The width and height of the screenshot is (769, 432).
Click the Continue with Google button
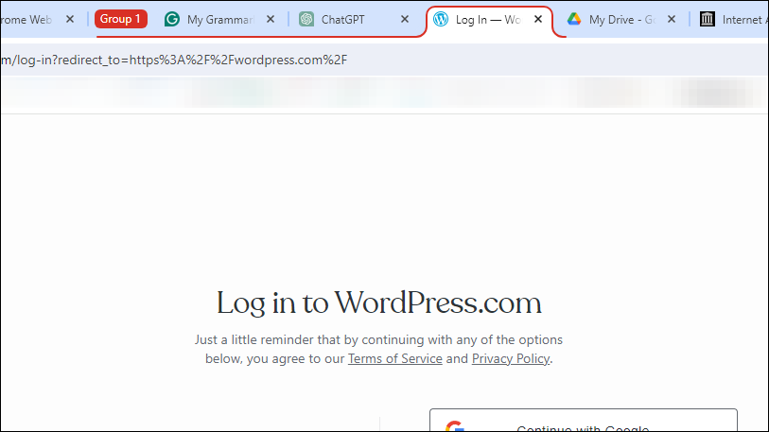click(583, 421)
